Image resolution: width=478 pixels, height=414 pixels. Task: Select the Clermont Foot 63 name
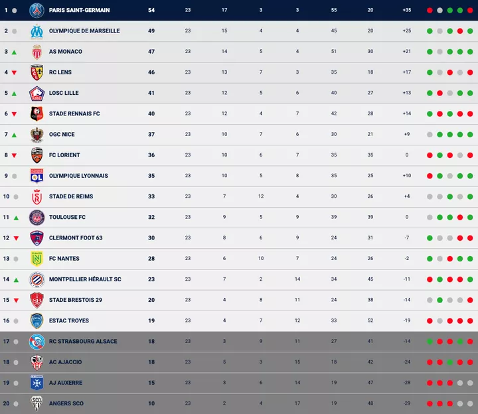[x=76, y=238]
